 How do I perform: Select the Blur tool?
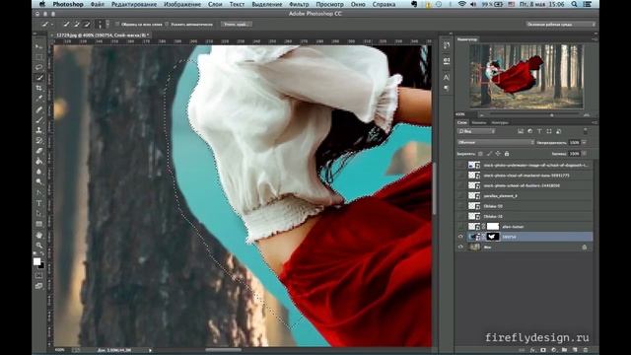click(39, 172)
